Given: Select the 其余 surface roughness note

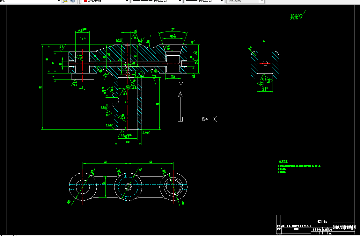Looking at the screenshot, I should (x=298, y=15).
